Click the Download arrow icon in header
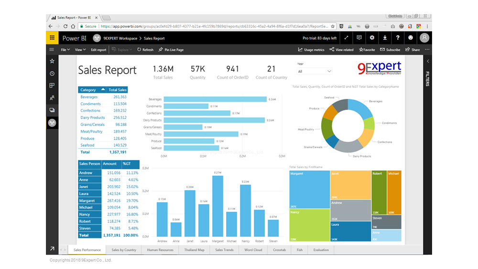This screenshot has height=269, width=478. pos(385,38)
